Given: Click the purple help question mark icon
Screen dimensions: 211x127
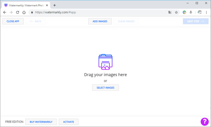Looking at the screenshot, I should [x=204, y=121].
